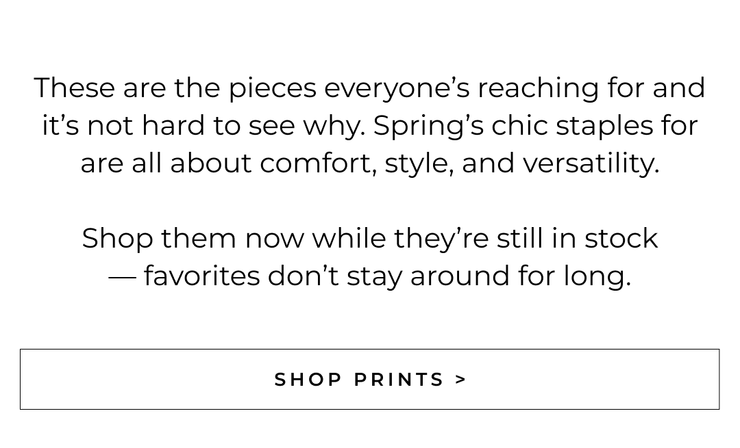The width and height of the screenshot is (740, 448).
Task: Click the word 'everyone's' in the first line
Action: (397, 88)
